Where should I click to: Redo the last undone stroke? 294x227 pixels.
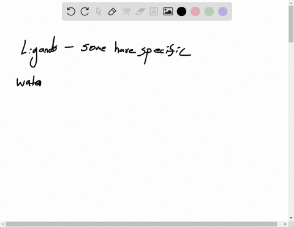(85, 12)
